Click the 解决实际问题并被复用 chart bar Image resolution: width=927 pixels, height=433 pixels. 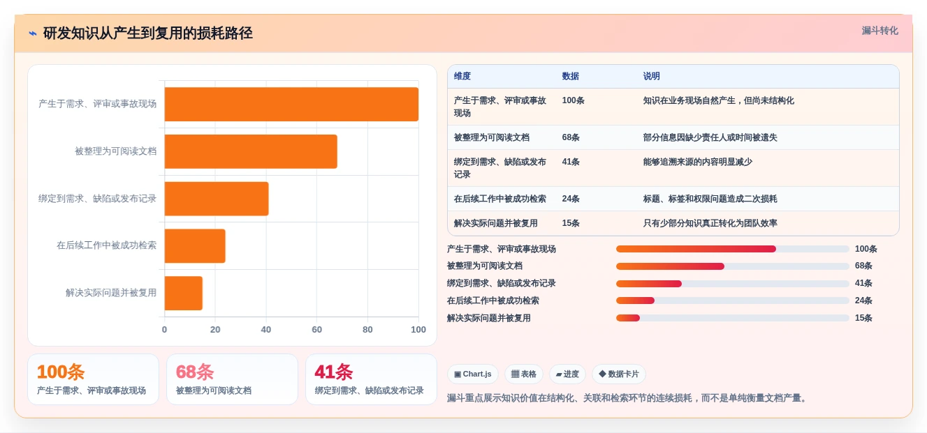click(184, 293)
